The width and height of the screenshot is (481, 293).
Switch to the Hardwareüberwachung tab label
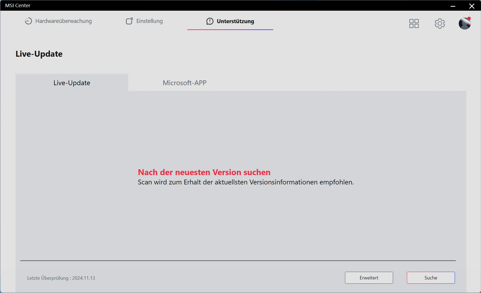point(63,21)
